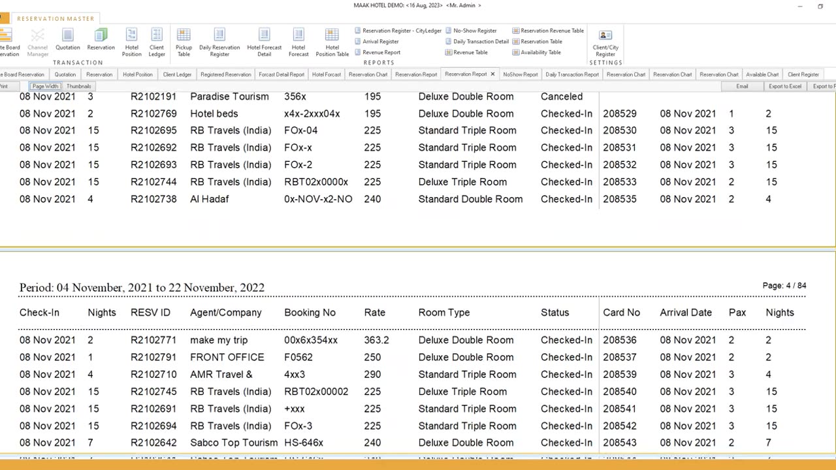Click the Page: 4 / 84 indicator
This screenshot has height=470, width=836.
pyautogui.click(x=784, y=285)
